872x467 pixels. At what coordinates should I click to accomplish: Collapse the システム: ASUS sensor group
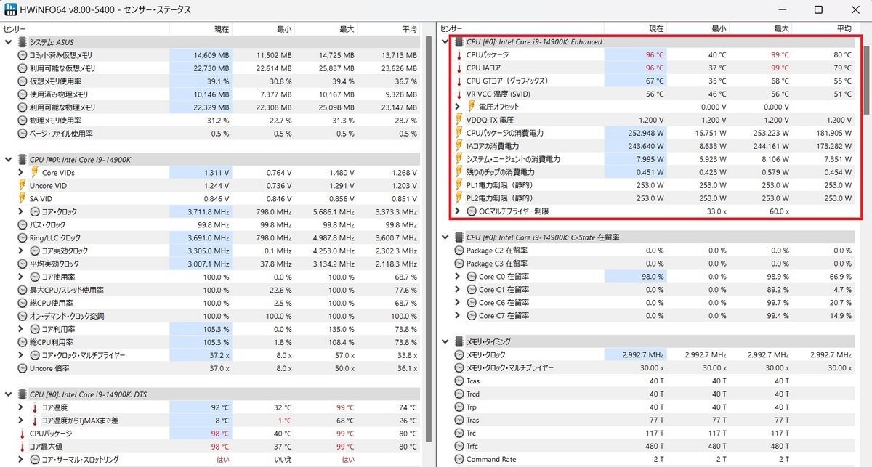[x=9, y=42]
